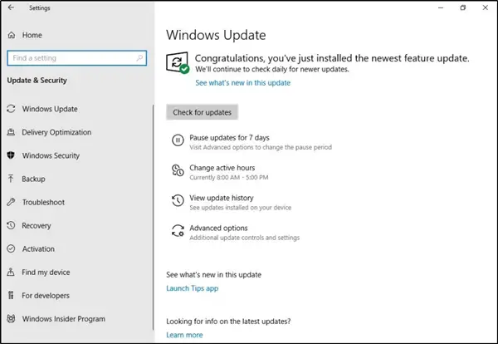Open View update history
Viewport: 498px width, 344px height.
pyautogui.click(x=232, y=202)
